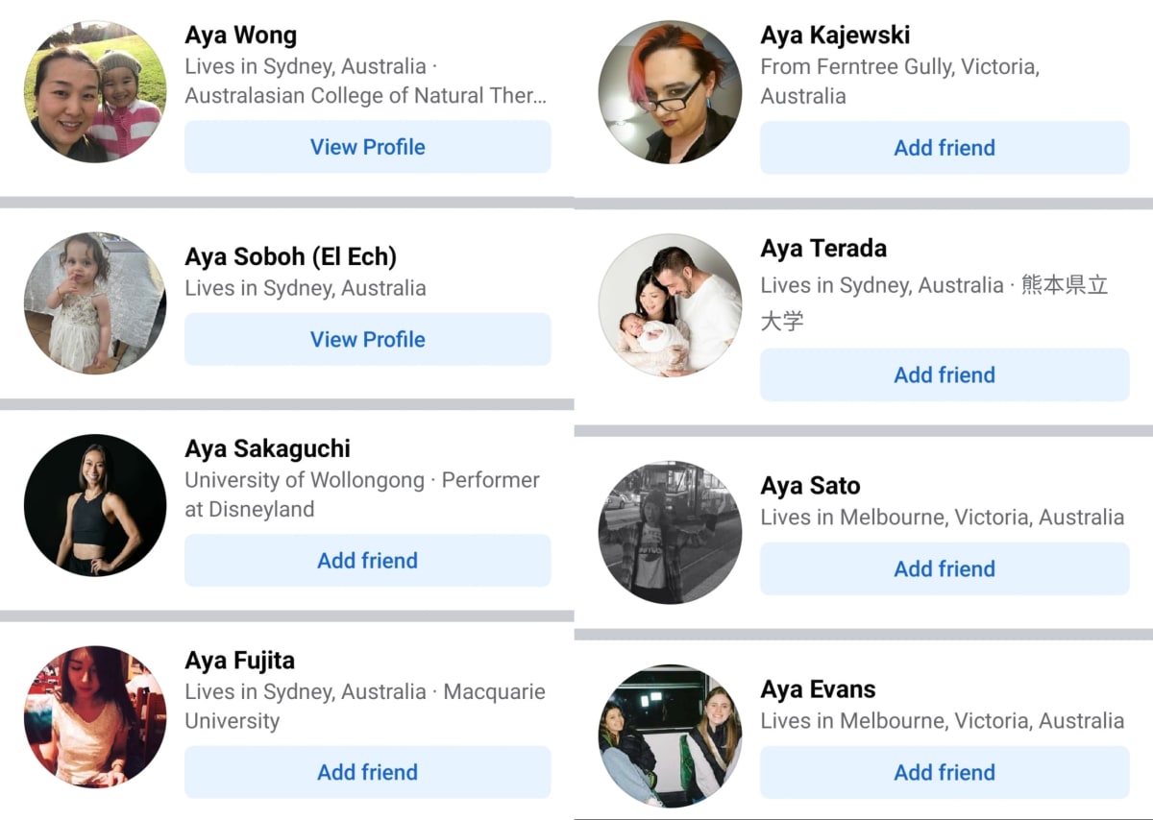Screen dimensions: 1153x820
Task: Open the Aya Evans name link
Action: tap(818, 689)
